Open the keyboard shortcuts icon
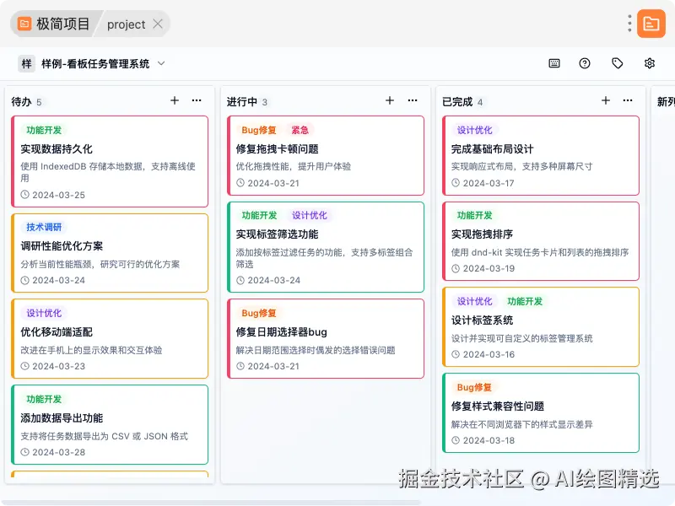This screenshot has width=675, height=506. click(553, 63)
